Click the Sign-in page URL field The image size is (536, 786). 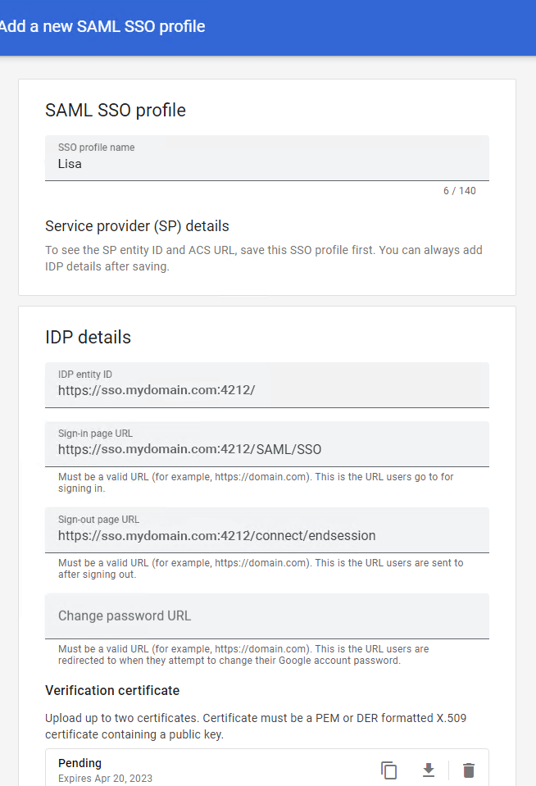point(266,448)
